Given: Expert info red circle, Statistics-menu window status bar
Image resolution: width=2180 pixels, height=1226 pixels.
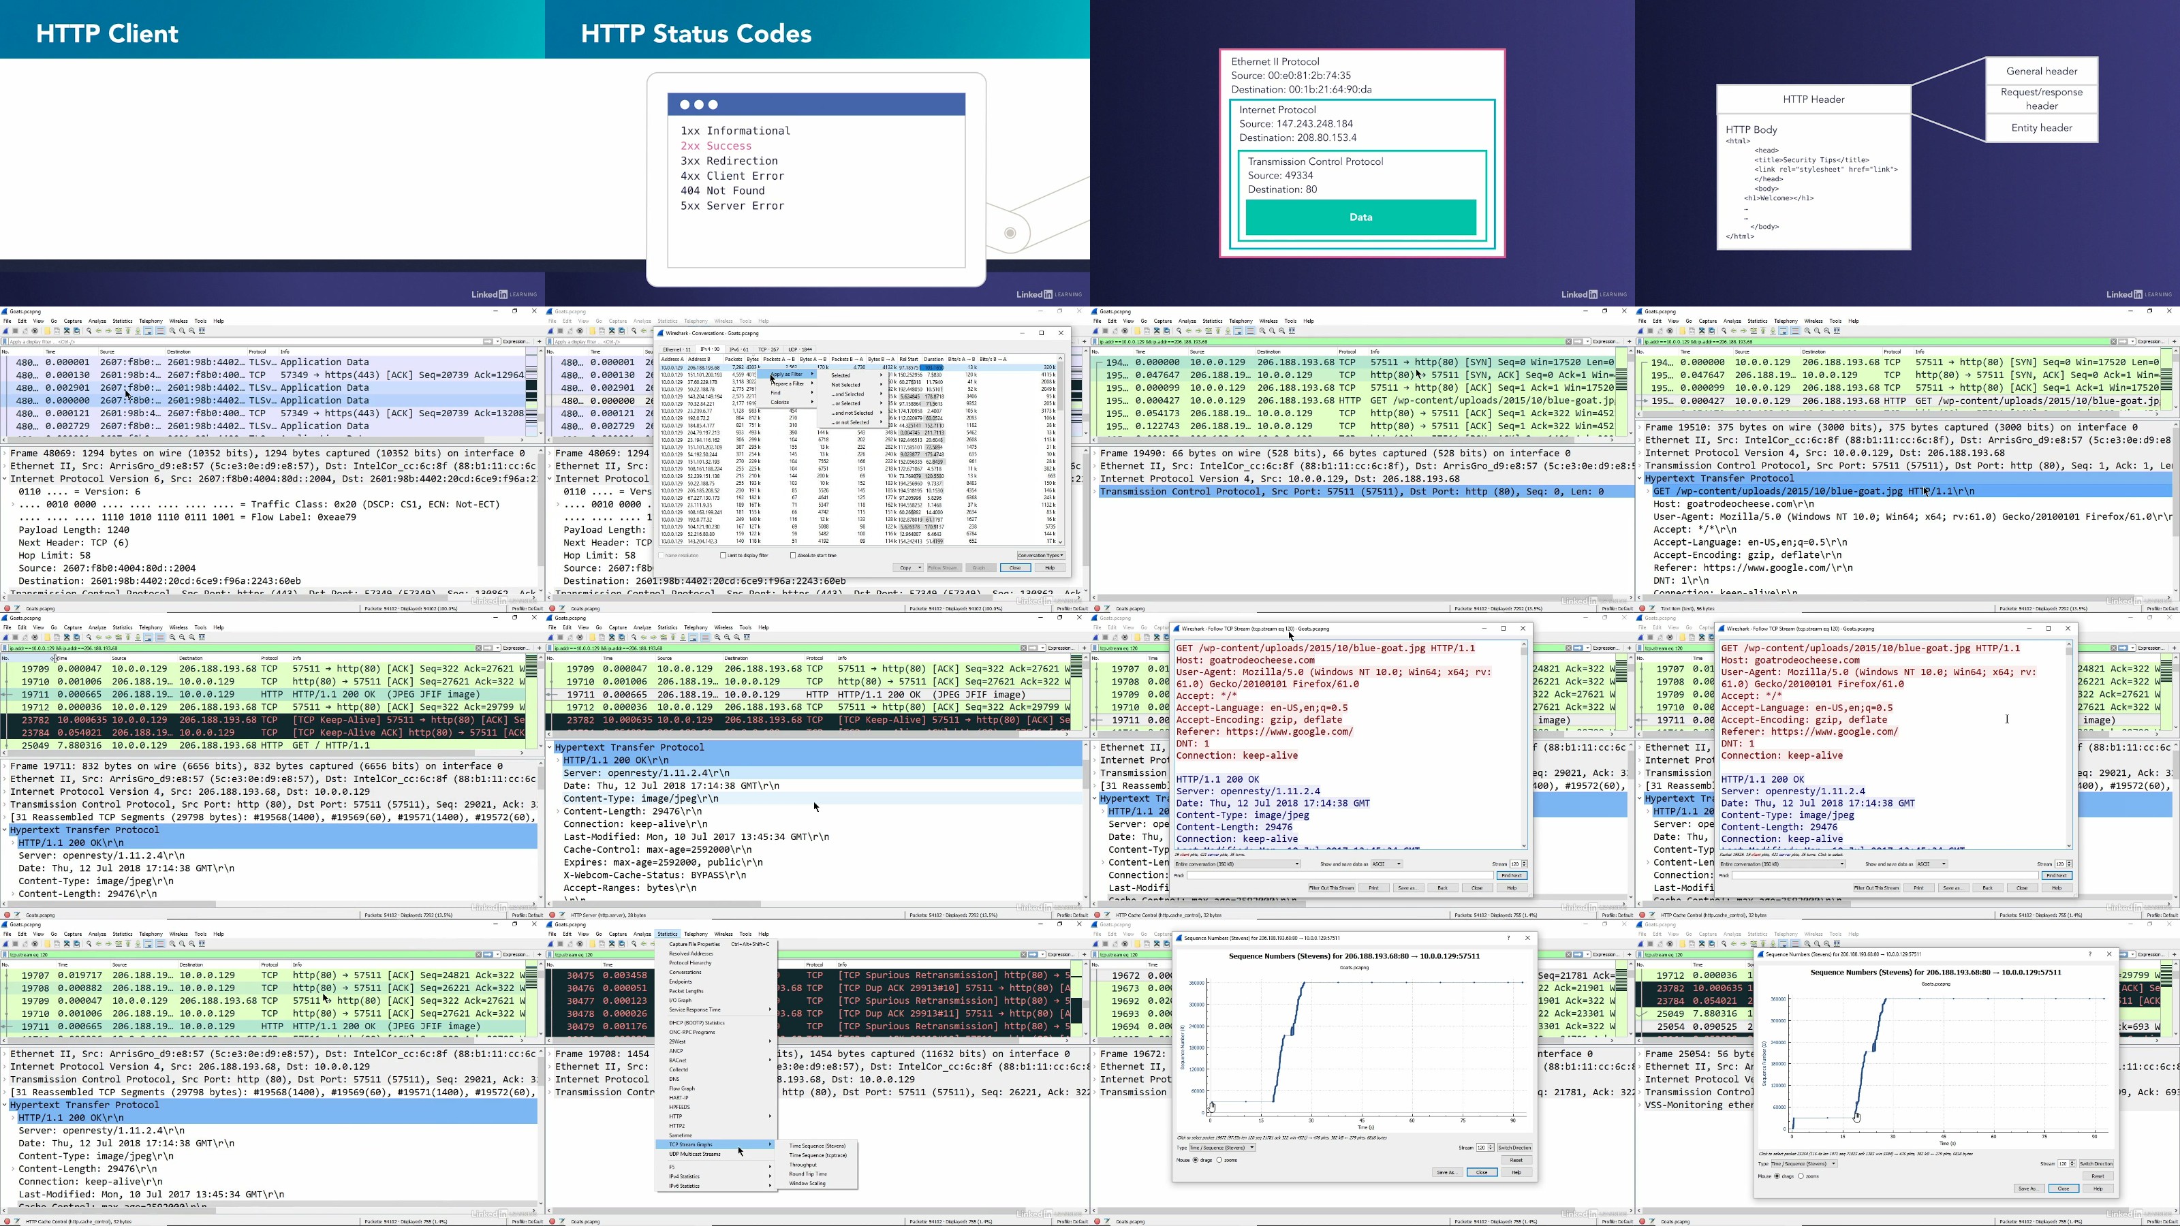Looking at the screenshot, I should (x=552, y=1221).
